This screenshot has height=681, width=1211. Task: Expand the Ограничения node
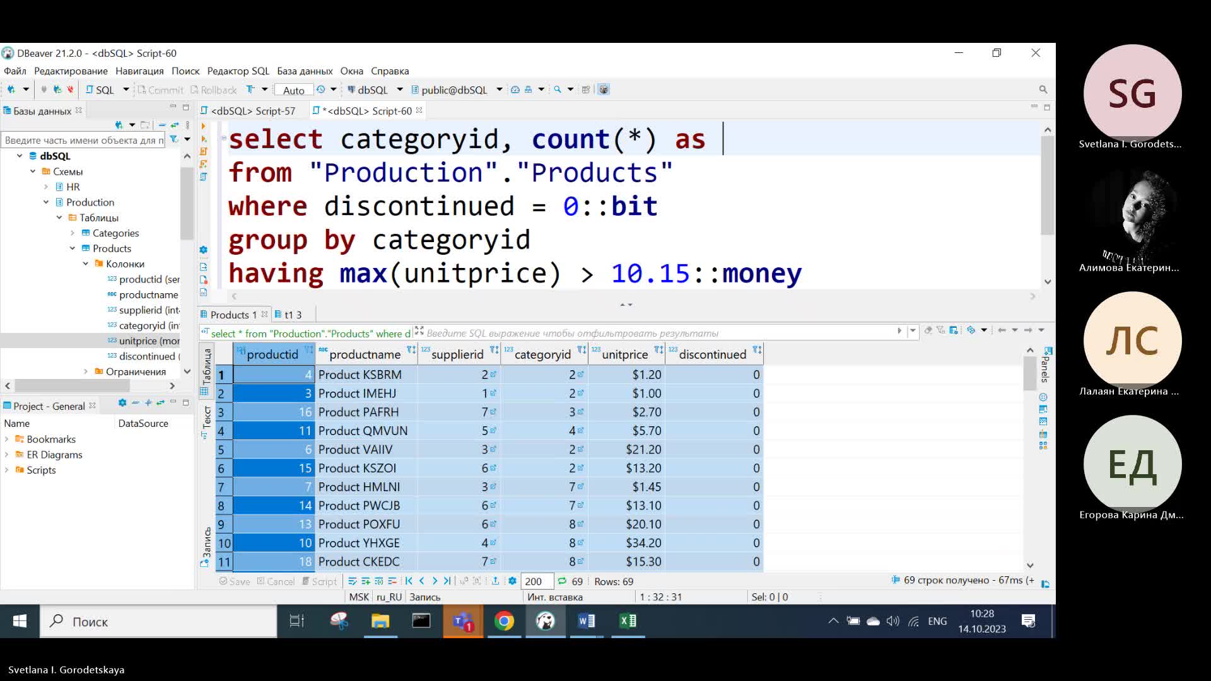(86, 372)
